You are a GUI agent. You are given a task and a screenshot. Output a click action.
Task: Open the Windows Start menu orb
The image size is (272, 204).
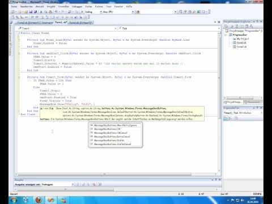[14, 200]
